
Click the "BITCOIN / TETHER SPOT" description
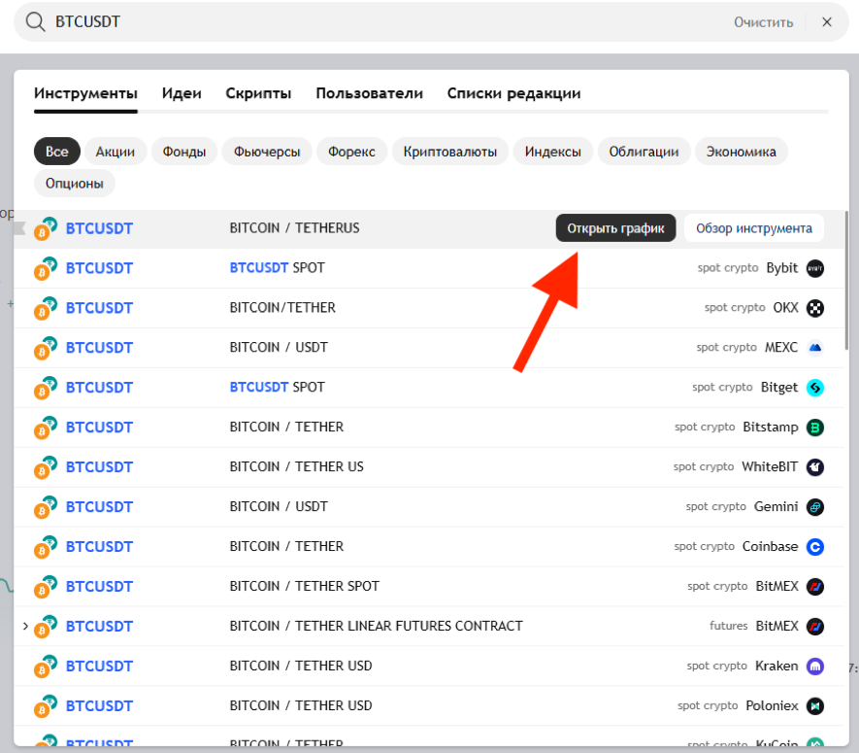coord(304,586)
